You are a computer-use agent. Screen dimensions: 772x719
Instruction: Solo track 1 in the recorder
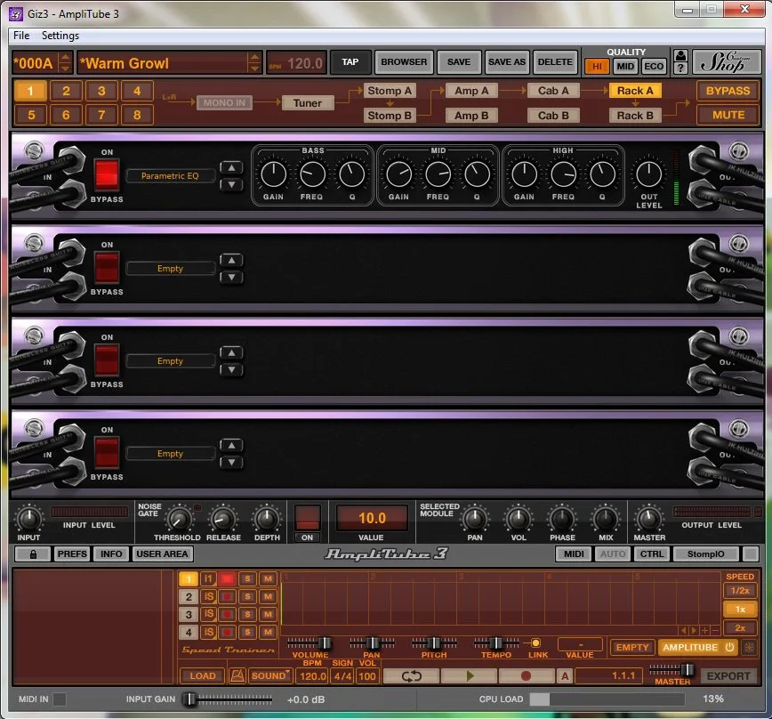pyautogui.click(x=247, y=578)
